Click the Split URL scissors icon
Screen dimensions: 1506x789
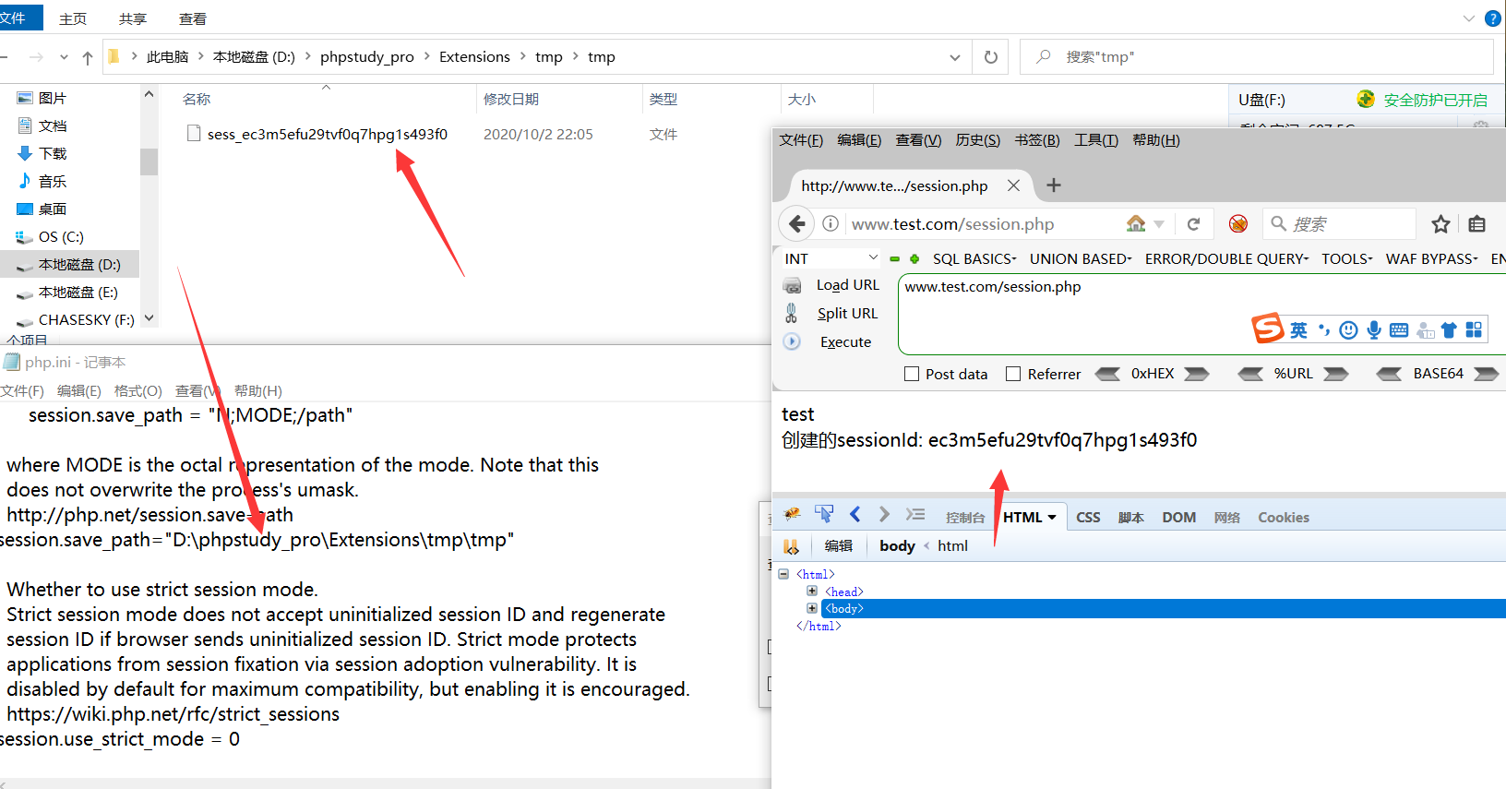pyautogui.click(x=791, y=314)
